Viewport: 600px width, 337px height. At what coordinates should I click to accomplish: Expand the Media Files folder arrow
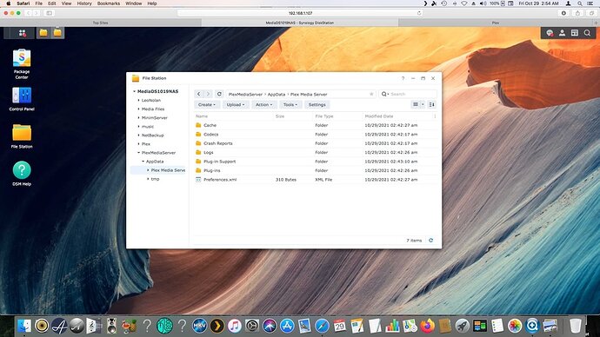[x=139, y=109]
